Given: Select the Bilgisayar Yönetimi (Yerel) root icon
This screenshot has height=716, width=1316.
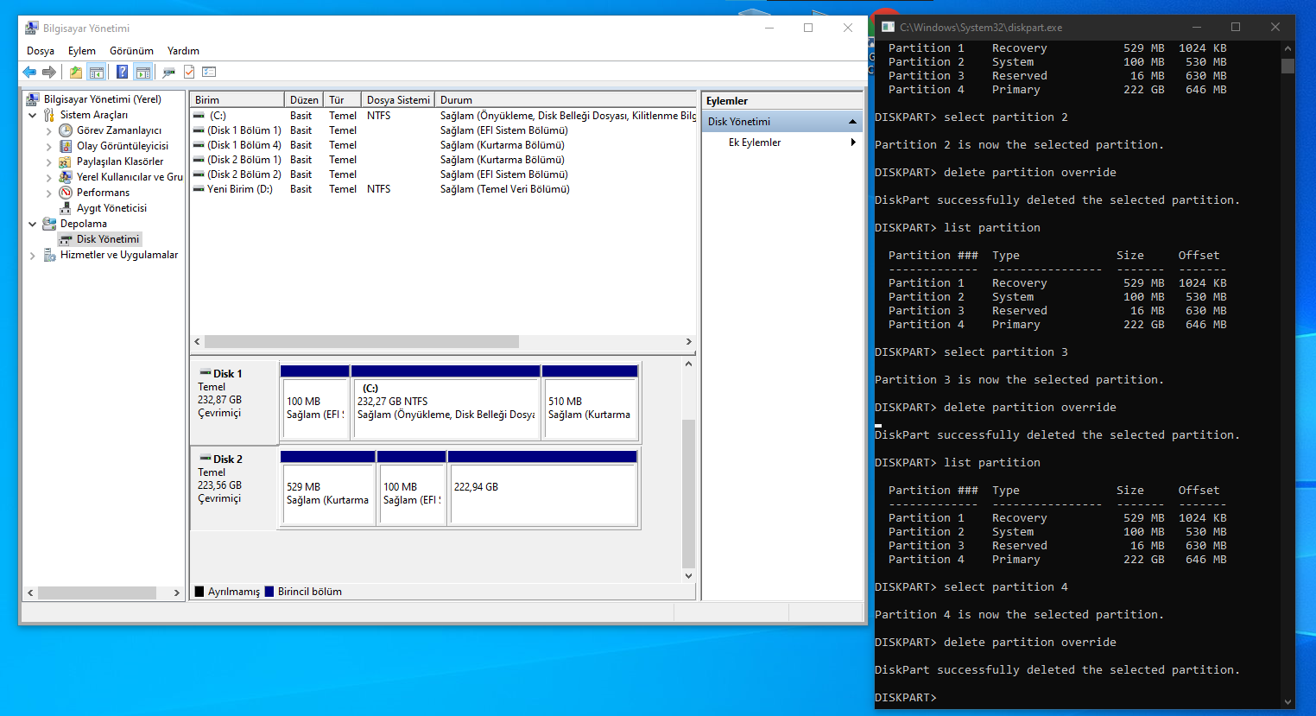Looking at the screenshot, I should [x=33, y=99].
